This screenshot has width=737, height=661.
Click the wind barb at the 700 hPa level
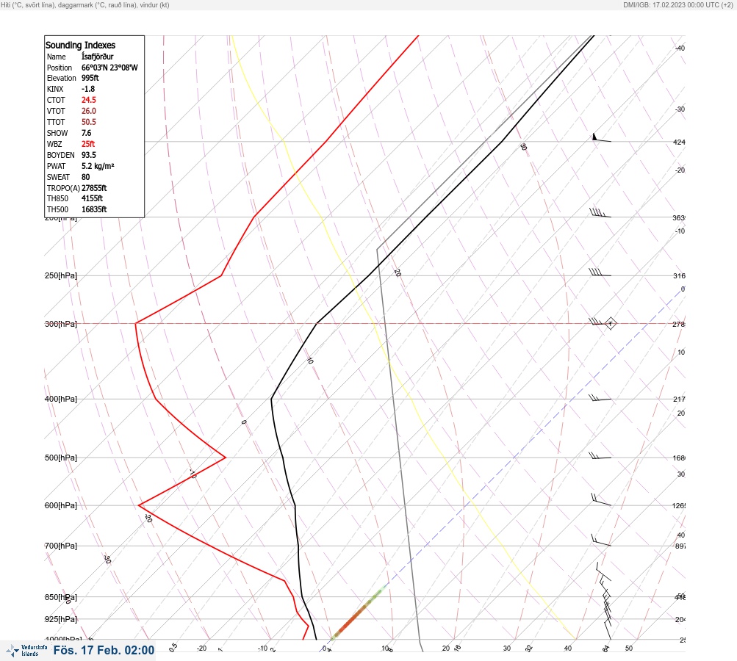(x=601, y=541)
